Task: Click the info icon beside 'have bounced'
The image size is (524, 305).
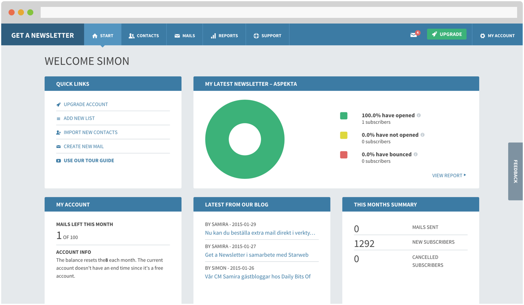Action: click(415, 154)
